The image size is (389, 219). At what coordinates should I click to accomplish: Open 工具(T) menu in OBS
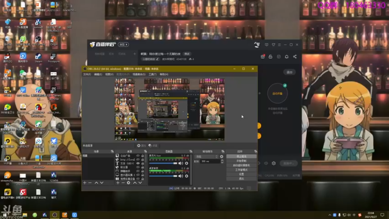pyautogui.click(x=152, y=74)
